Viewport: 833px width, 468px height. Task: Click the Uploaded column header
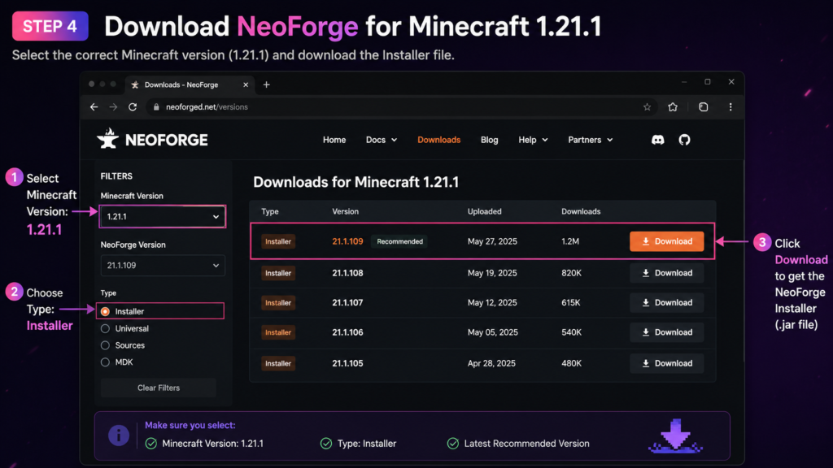[x=485, y=212]
